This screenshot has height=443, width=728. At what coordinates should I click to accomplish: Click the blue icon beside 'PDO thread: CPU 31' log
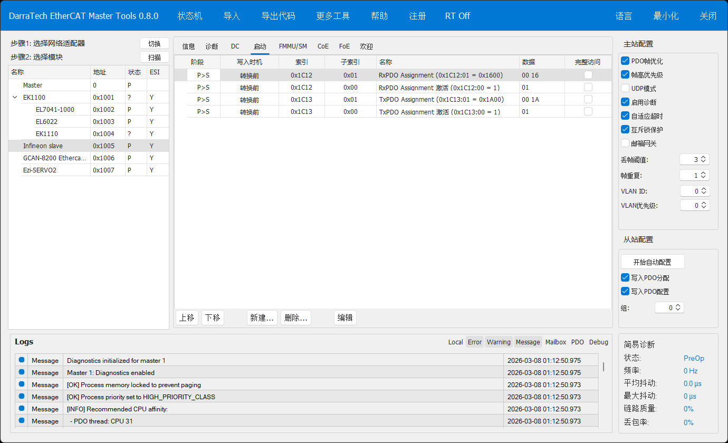[x=22, y=421]
